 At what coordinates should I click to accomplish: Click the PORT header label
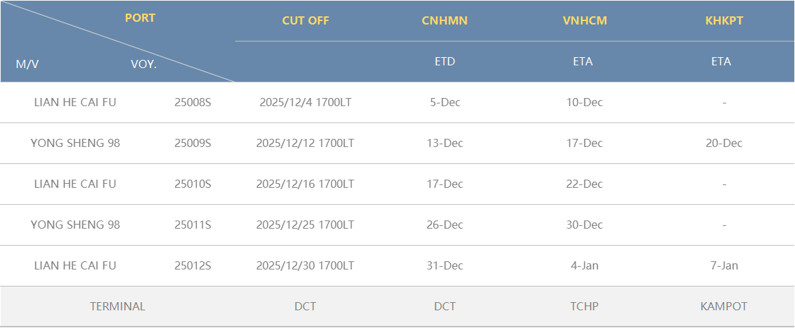click(x=140, y=18)
